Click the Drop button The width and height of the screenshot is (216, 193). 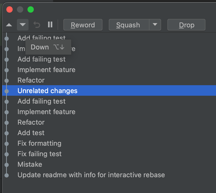tap(186, 25)
